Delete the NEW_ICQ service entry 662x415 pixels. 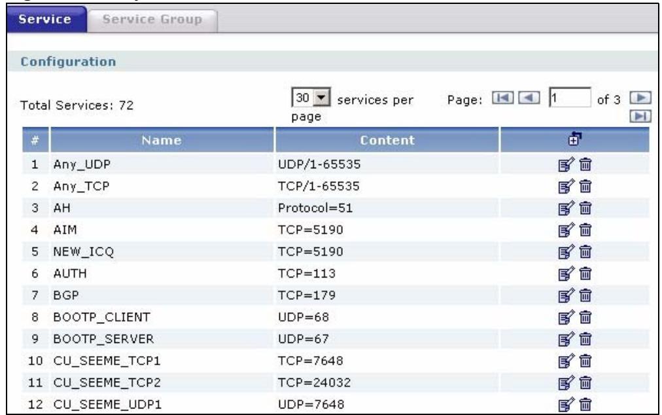tap(585, 252)
